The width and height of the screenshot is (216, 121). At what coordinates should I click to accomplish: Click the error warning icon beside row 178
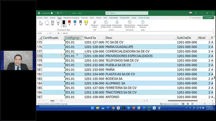(x=61, y=55)
